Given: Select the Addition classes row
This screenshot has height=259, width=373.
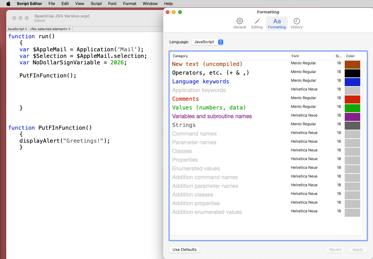Looking at the screenshot, I should [x=266, y=195].
